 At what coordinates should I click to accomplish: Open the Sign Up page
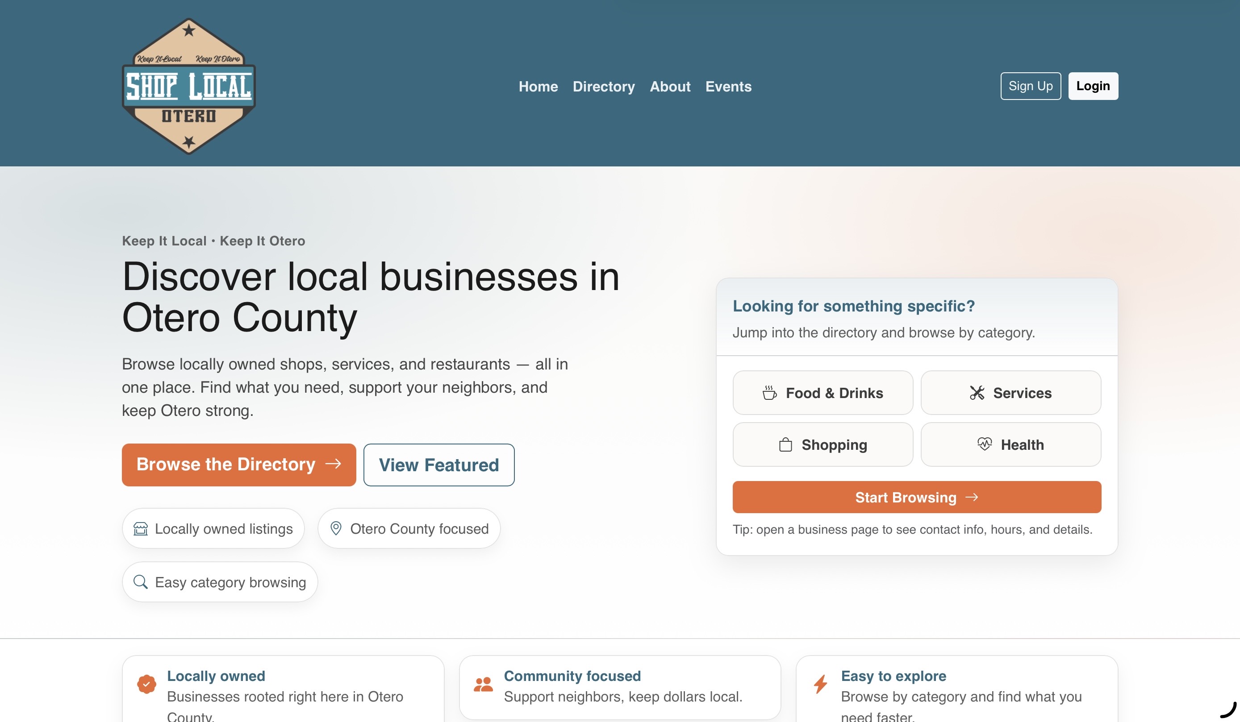(1031, 86)
